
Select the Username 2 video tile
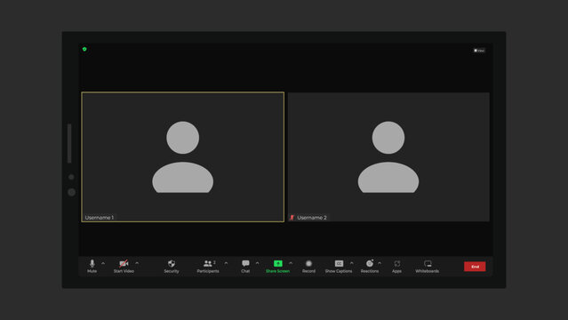[x=388, y=156]
